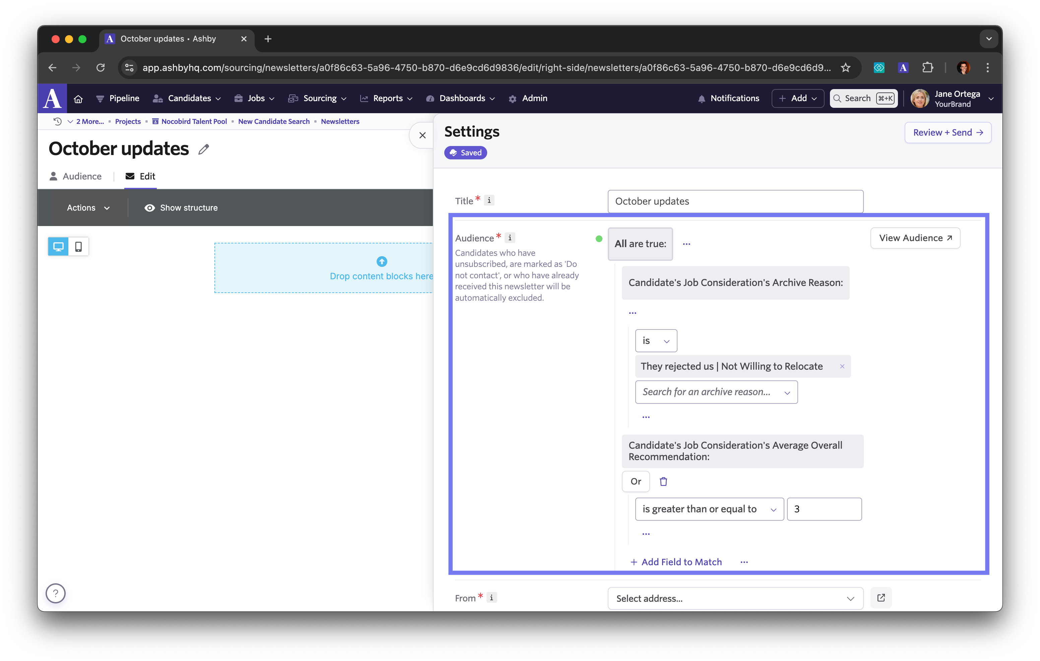Viewport: 1040px width, 661px height.
Task: Open the 'is' operator dropdown
Action: pyautogui.click(x=656, y=341)
